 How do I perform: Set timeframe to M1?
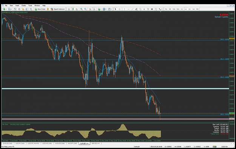(166, 9)
